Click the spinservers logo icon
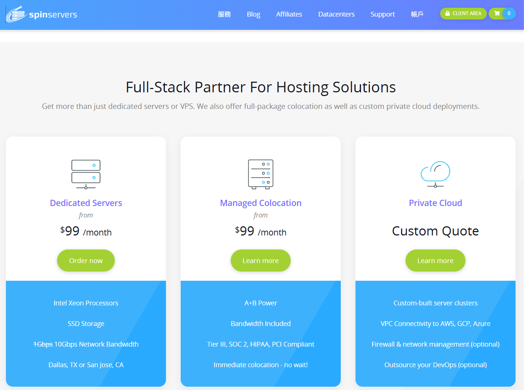 (x=16, y=14)
